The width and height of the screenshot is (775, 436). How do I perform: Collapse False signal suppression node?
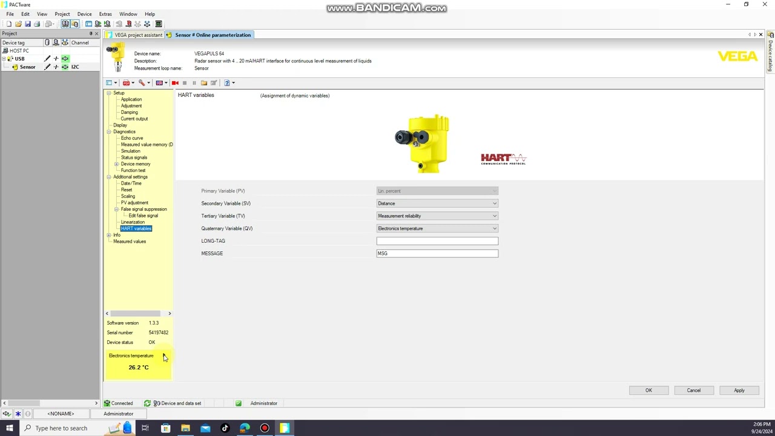coord(116,210)
